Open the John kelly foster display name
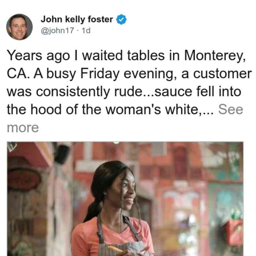The image size is (256, 256). coord(77,19)
